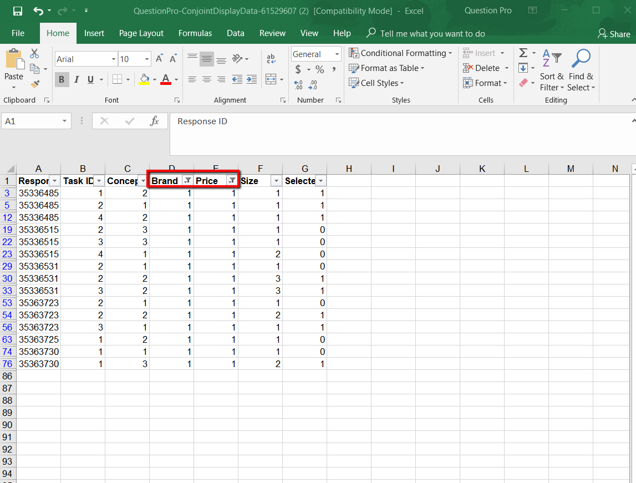
Task: Click the AutoSum sigma icon
Action: pos(523,53)
